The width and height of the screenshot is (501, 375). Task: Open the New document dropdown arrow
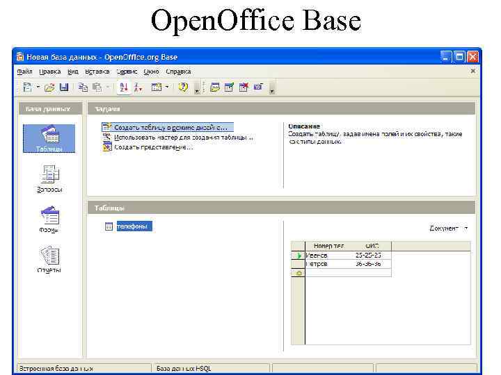(x=38, y=87)
